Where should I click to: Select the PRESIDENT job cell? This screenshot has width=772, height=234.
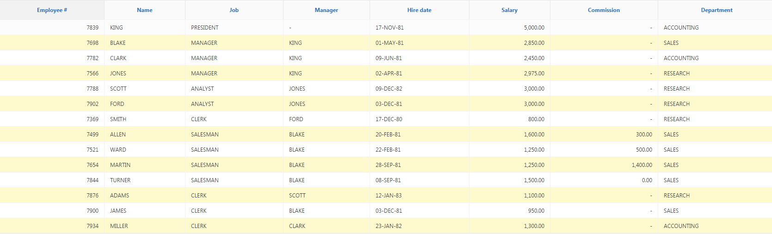click(x=205, y=28)
